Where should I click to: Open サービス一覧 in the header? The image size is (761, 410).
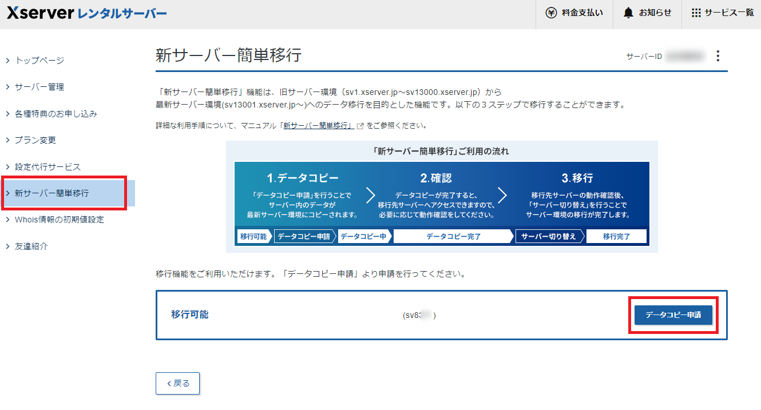[x=722, y=13]
